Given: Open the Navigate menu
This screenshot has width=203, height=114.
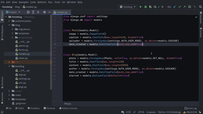Looking at the screenshot, I should (x=23, y=2).
